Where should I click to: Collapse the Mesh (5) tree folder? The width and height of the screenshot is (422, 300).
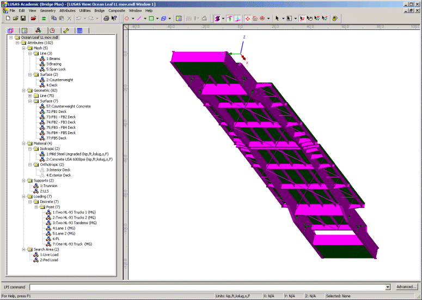23,48
